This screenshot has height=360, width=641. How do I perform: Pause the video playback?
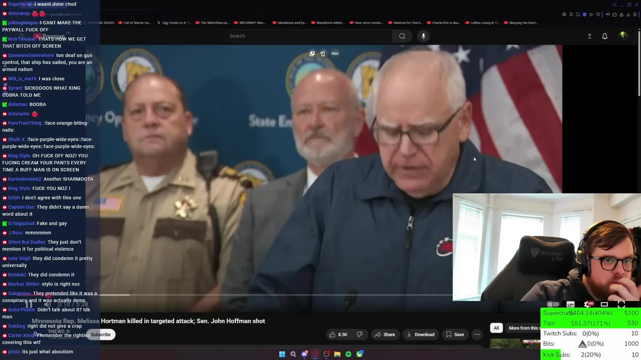point(30,304)
